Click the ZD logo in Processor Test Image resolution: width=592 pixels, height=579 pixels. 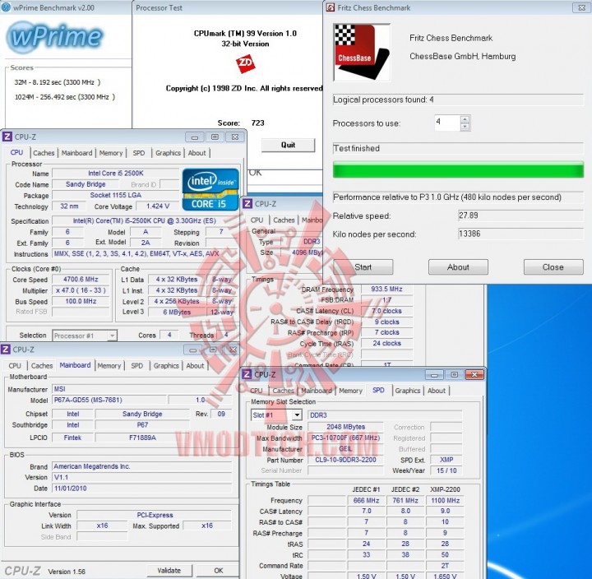click(x=245, y=64)
